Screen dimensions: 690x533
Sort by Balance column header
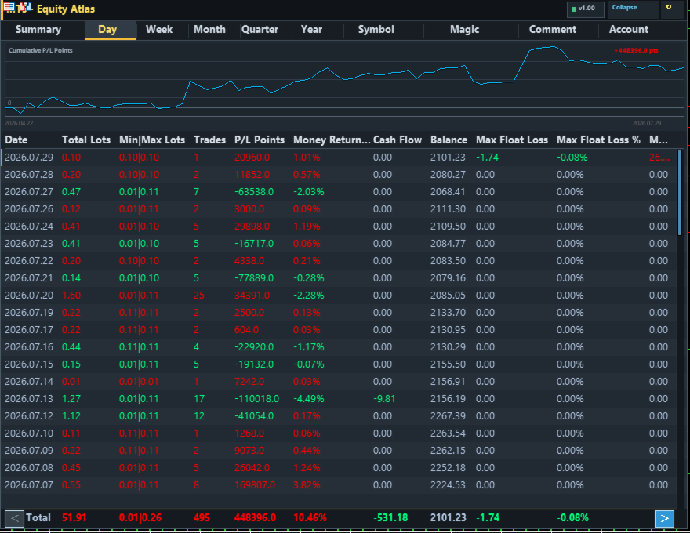click(x=448, y=140)
